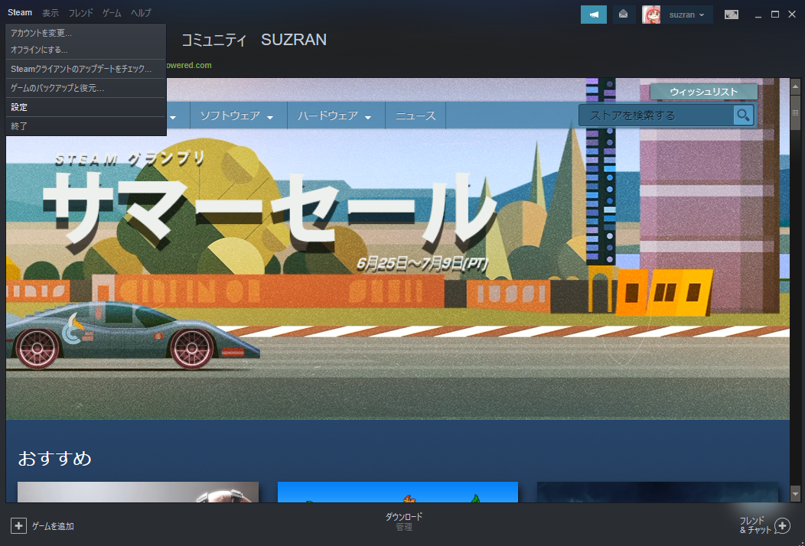Click the suzran avatar picture
The height and width of the screenshot is (546, 805).
(x=651, y=15)
